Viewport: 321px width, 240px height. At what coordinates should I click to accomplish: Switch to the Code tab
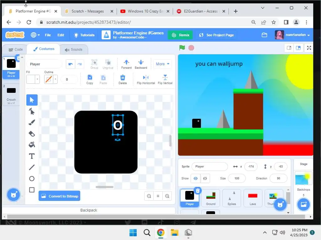click(x=16, y=49)
